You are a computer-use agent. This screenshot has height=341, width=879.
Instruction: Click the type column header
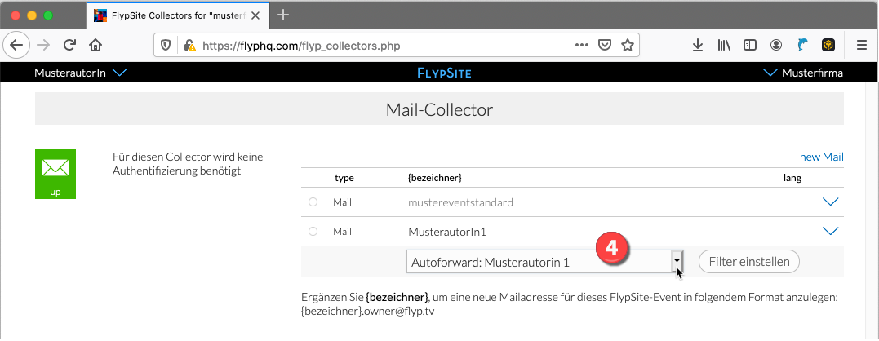tap(344, 178)
